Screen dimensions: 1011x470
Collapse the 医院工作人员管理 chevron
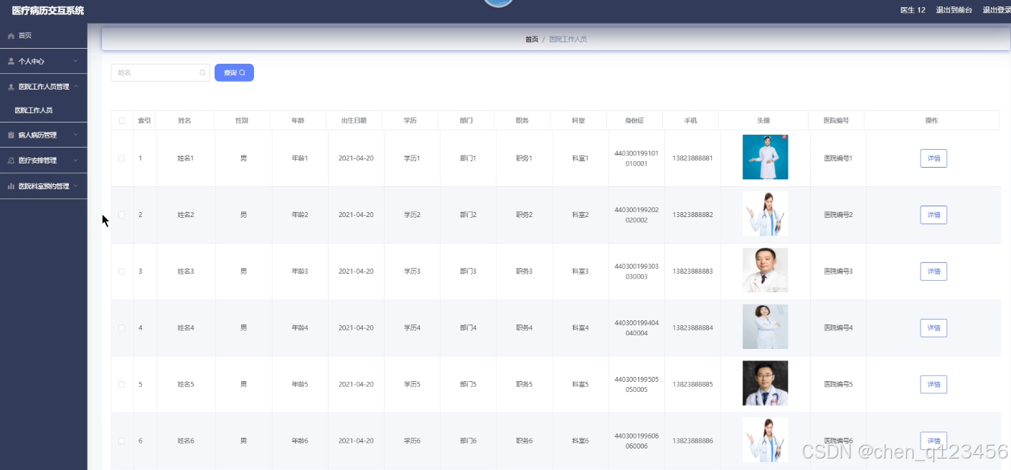point(76,87)
